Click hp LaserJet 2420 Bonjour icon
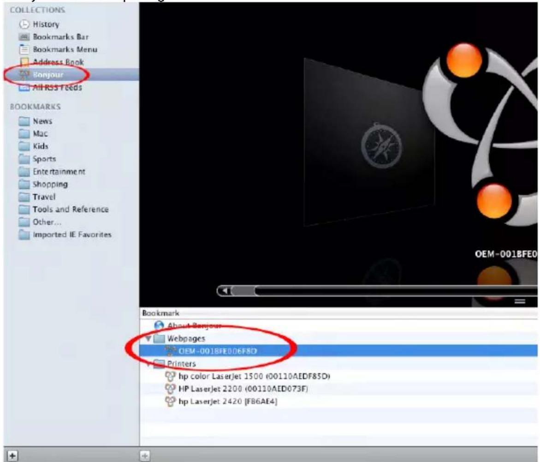 click(170, 402)
